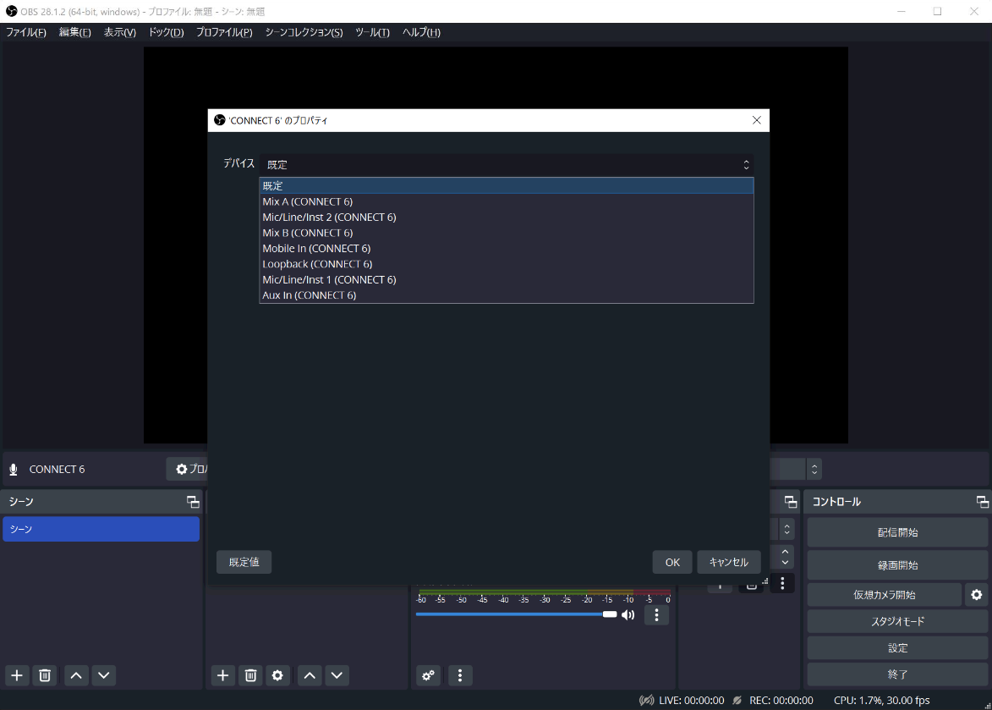Open the ファイル(F) menu
This screenshot has width=992, height=710.
coord(26,32)
